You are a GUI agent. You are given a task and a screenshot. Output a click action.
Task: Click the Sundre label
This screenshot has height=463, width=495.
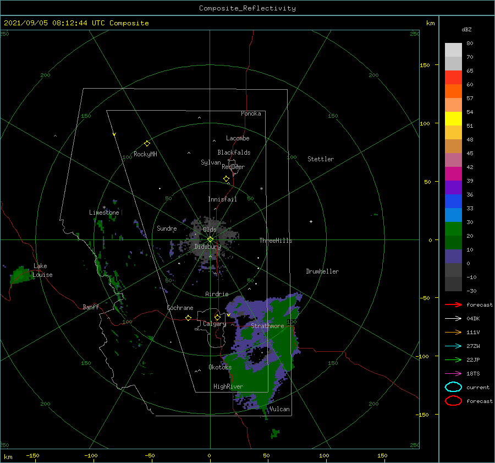pos(167,228)
